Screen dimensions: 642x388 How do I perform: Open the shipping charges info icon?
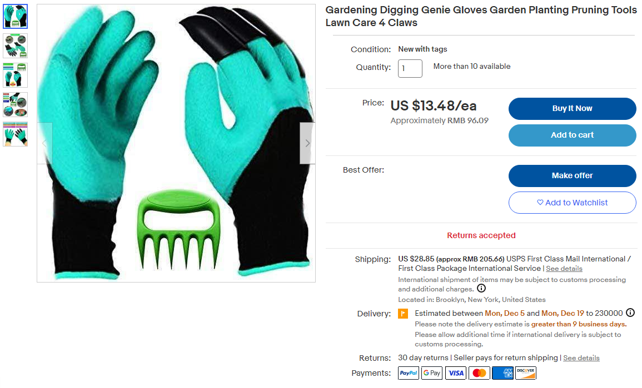click(481, 288)
